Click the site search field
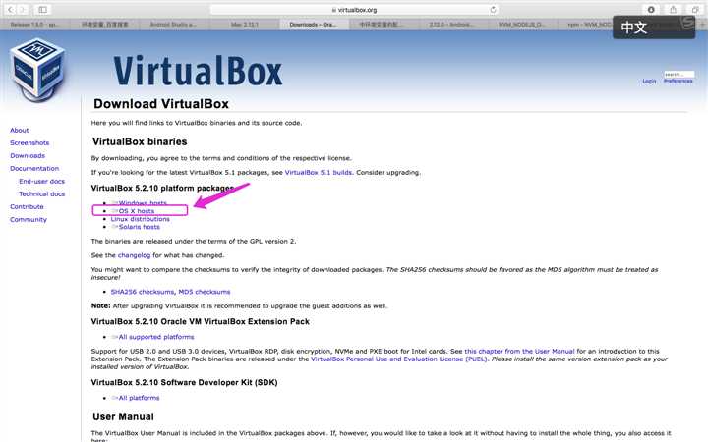This screenshot has height=442, width=708. 679,74
